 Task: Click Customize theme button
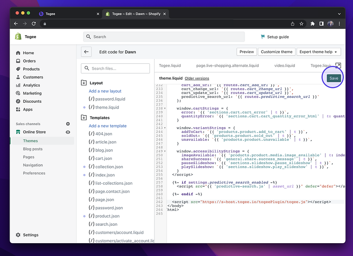coord(276,52)
